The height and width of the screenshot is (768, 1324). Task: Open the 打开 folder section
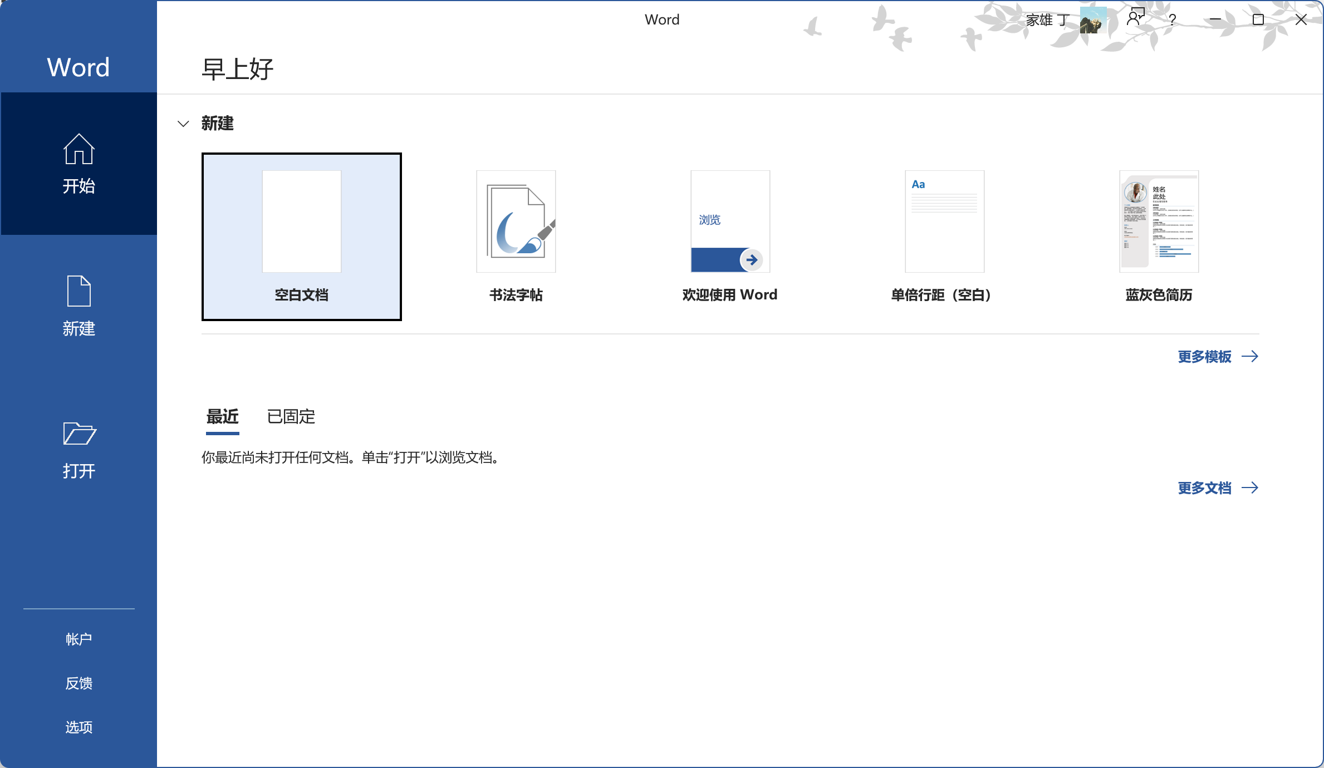point(79,450)
